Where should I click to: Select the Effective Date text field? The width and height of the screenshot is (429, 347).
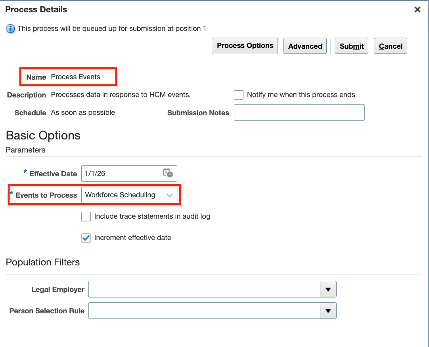[119, 173]
